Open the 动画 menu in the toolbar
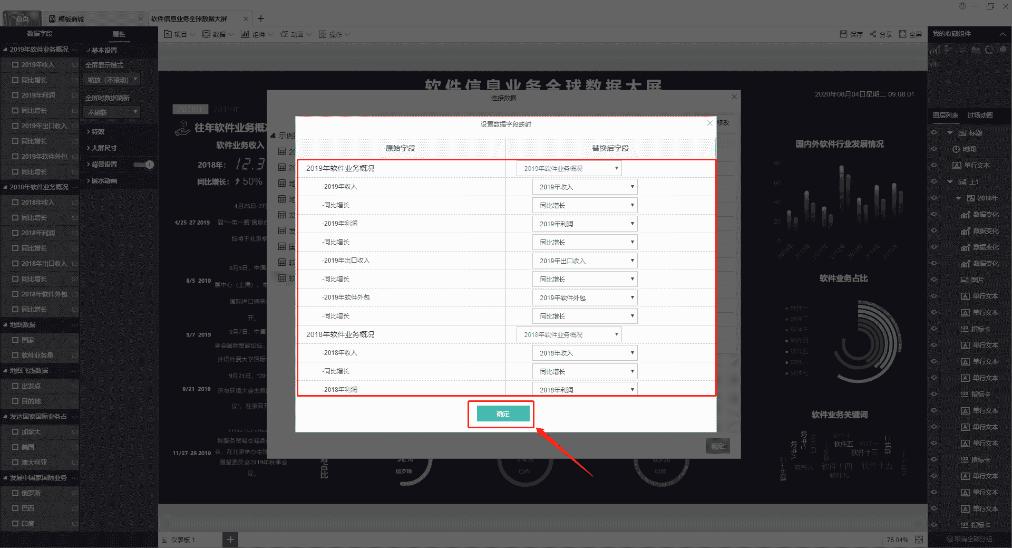The width and height of the screenshot is (1012, 548). tap(296, 34)
